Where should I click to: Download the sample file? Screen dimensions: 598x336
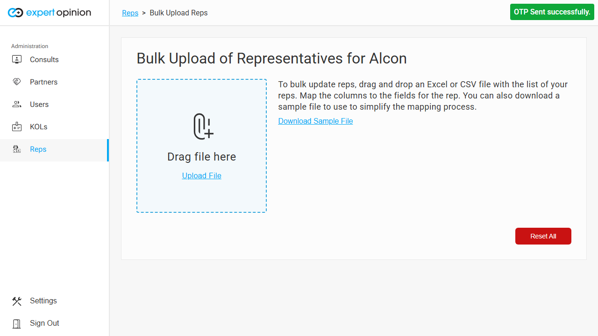[315, 121]
